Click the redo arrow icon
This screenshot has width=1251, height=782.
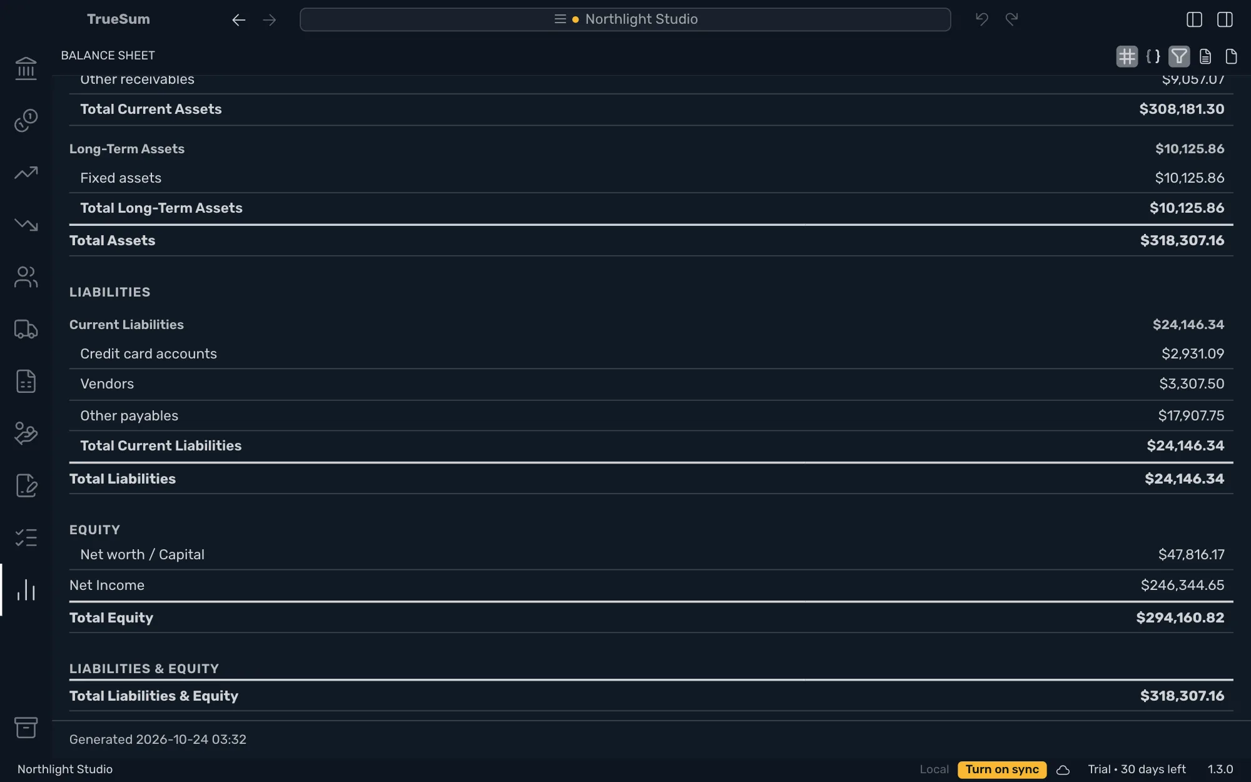(x=1011, y=19)
